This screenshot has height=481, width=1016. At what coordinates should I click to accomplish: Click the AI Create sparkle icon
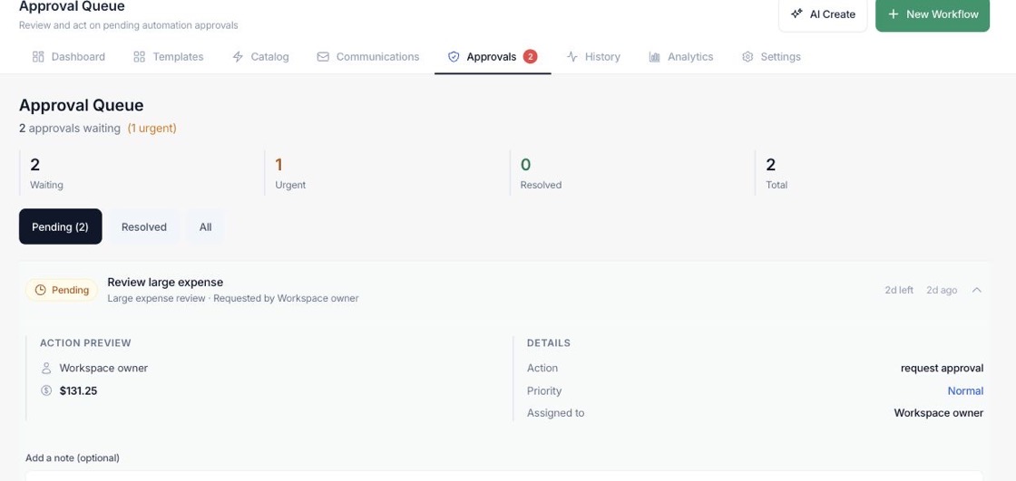tap(797, 14)
